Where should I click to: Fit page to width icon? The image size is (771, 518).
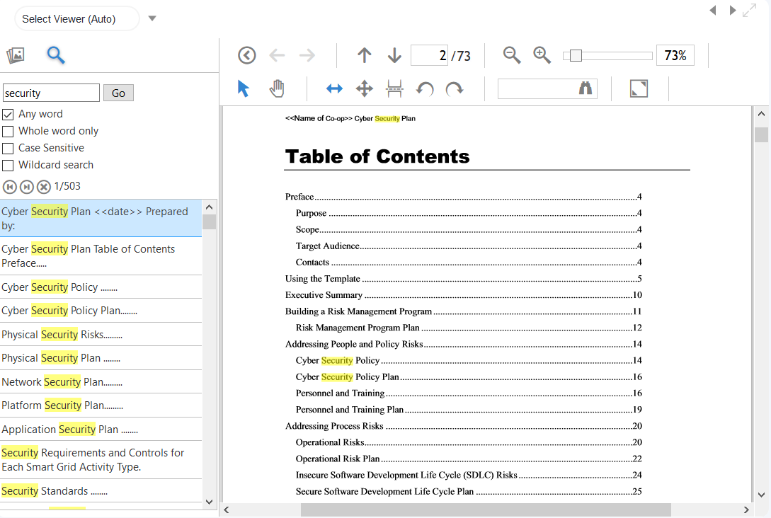tap(334, 88)
